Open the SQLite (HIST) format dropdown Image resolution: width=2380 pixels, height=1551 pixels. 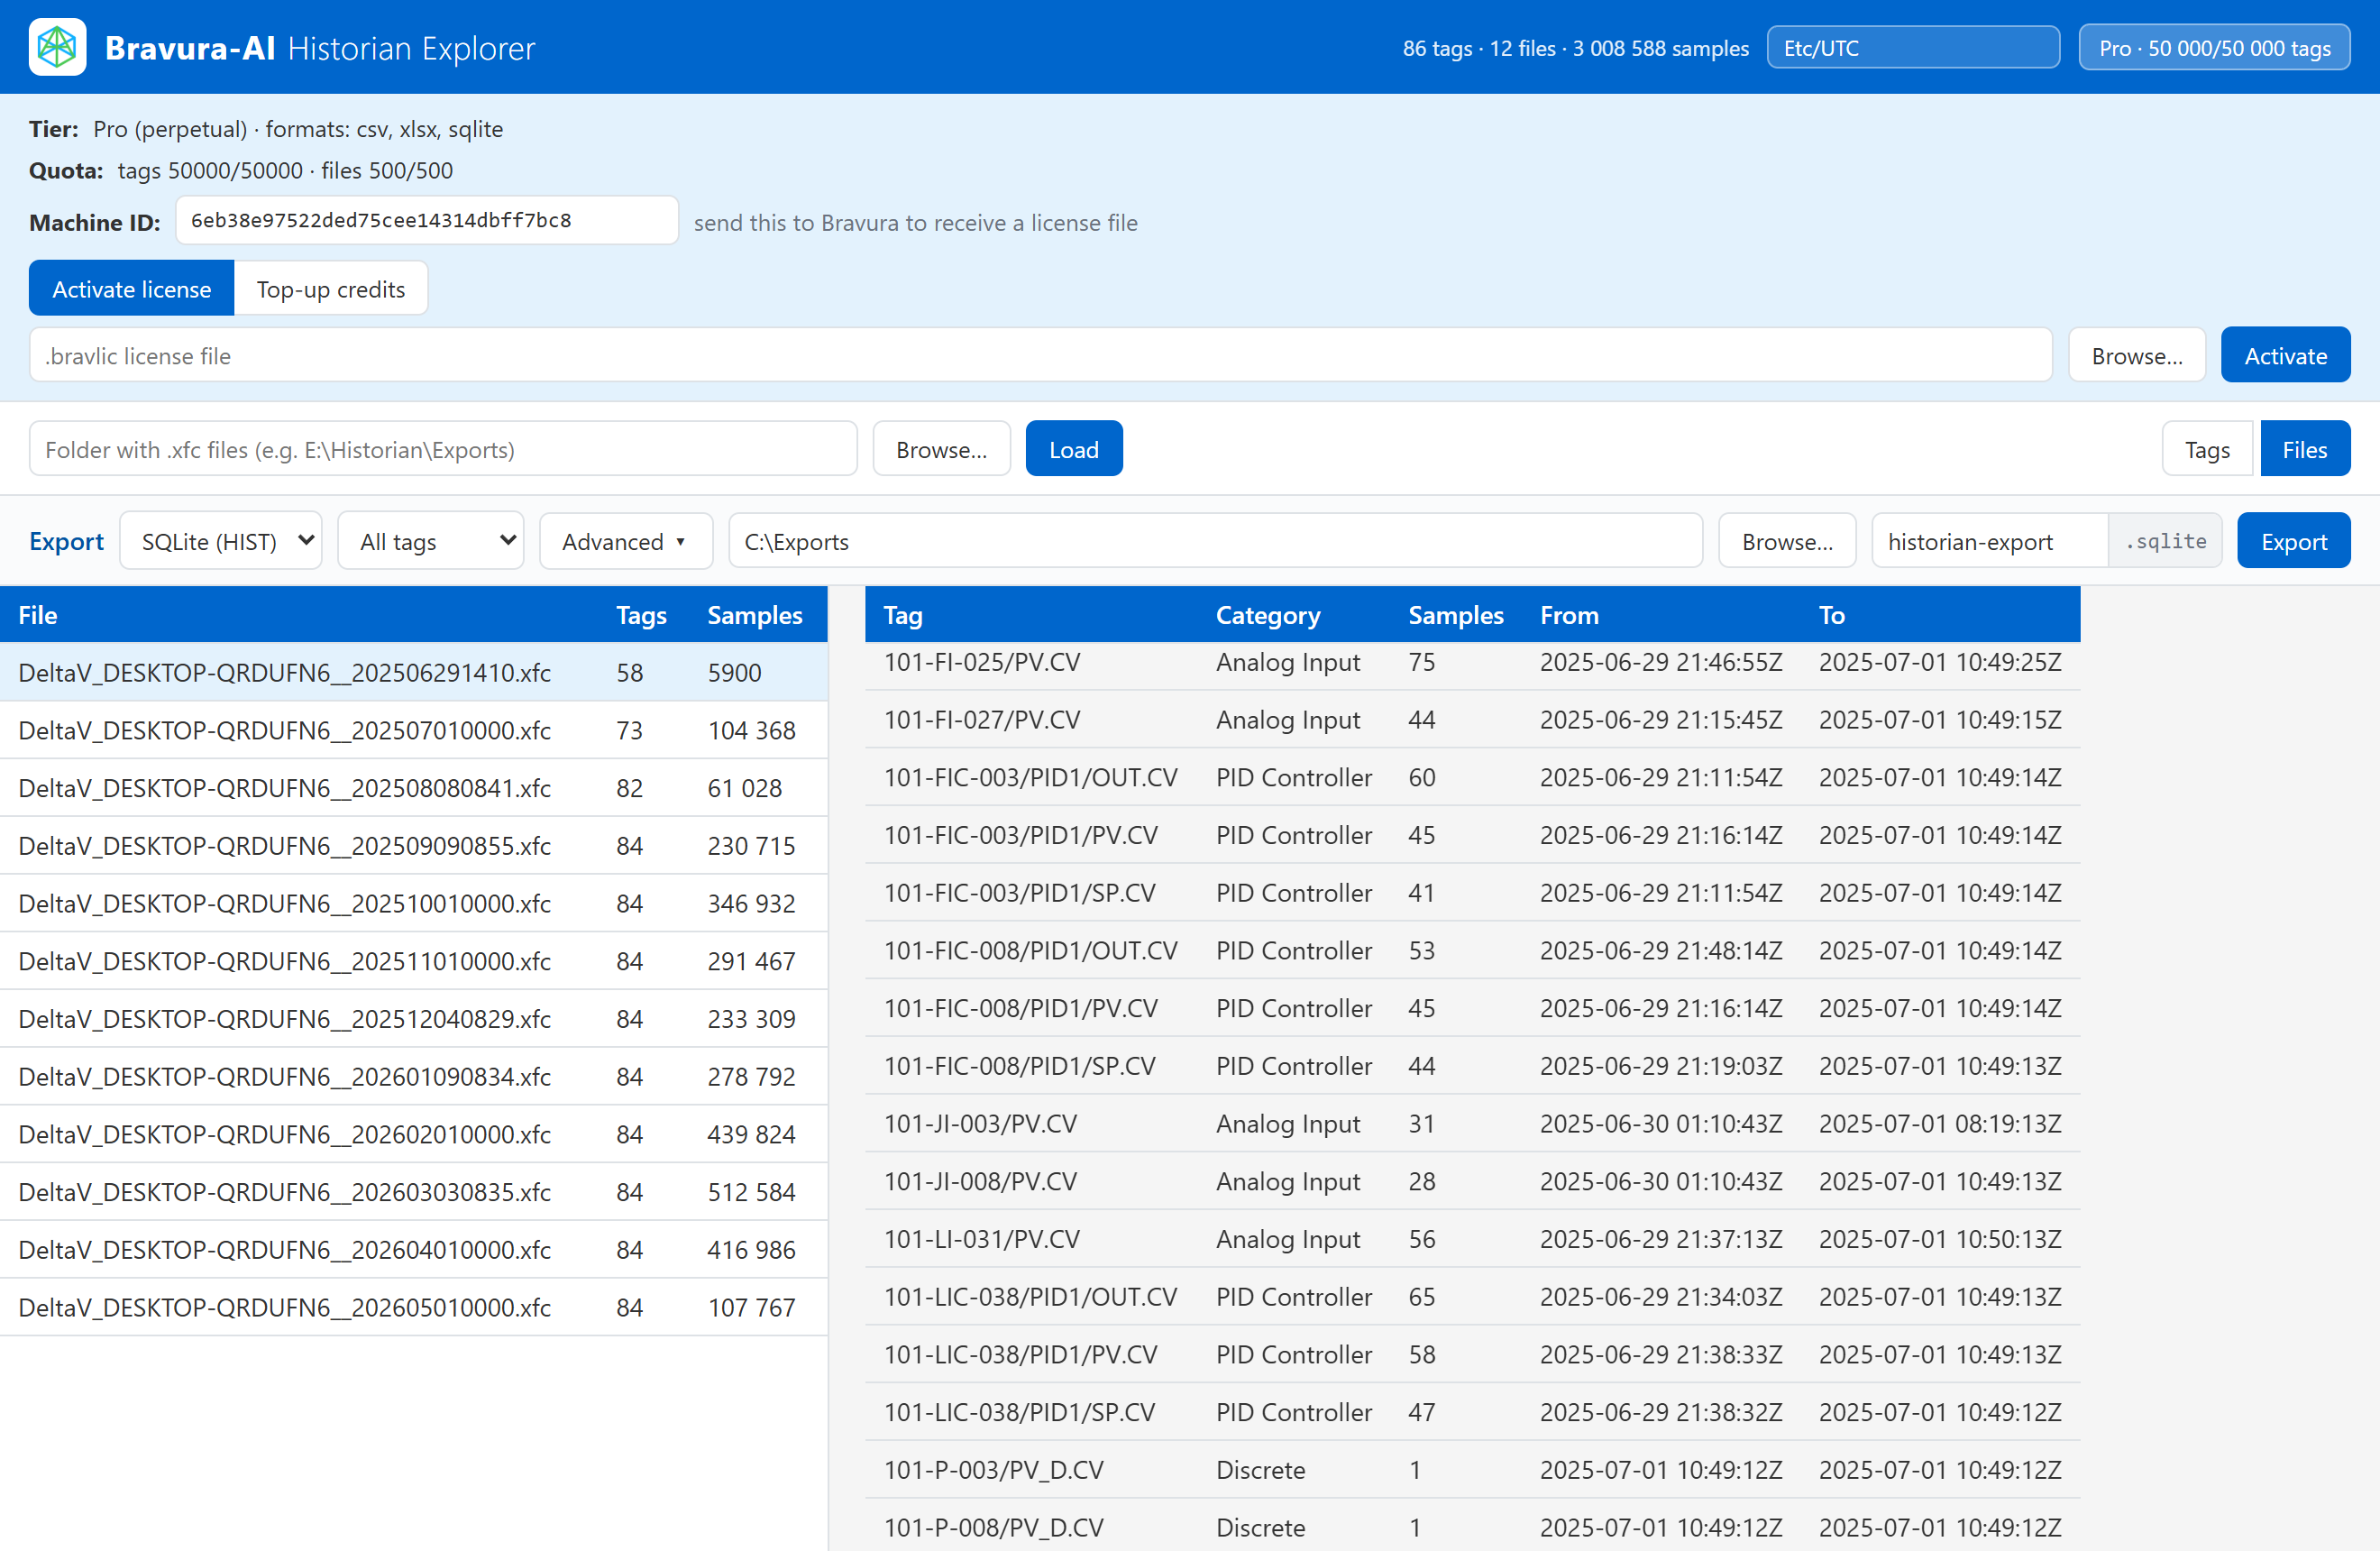221,541
